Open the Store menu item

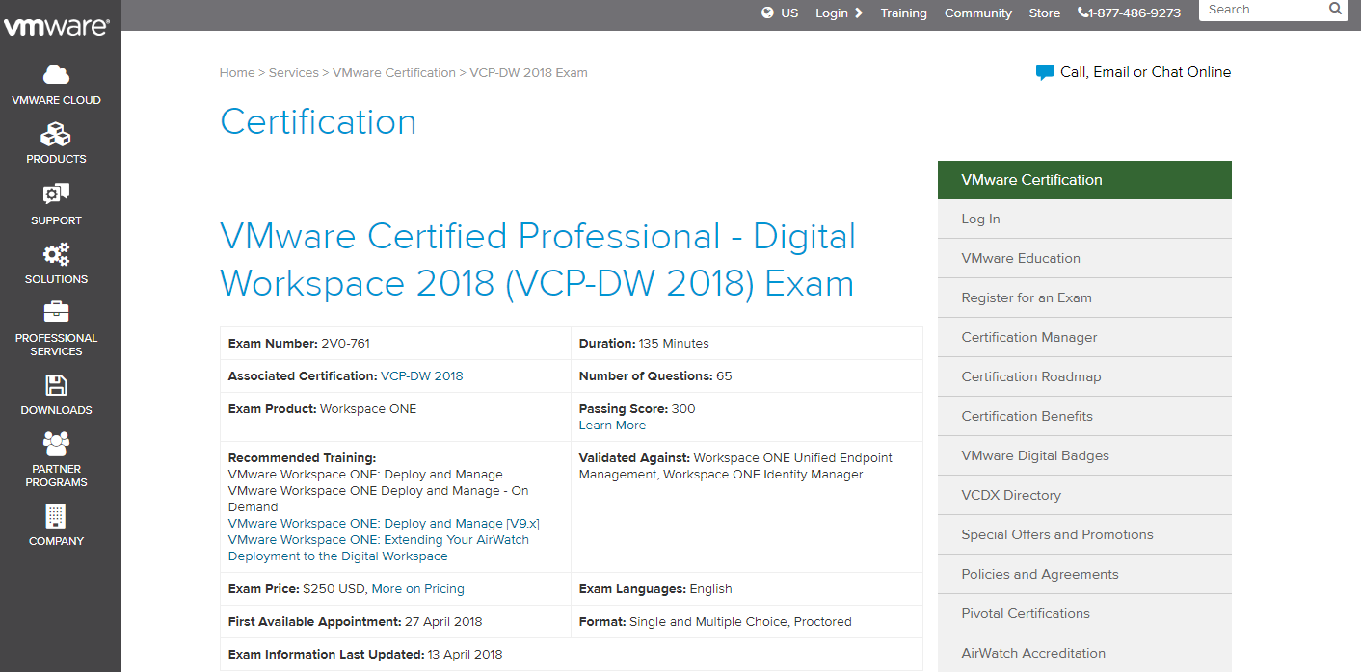(x=1045, y=13)
